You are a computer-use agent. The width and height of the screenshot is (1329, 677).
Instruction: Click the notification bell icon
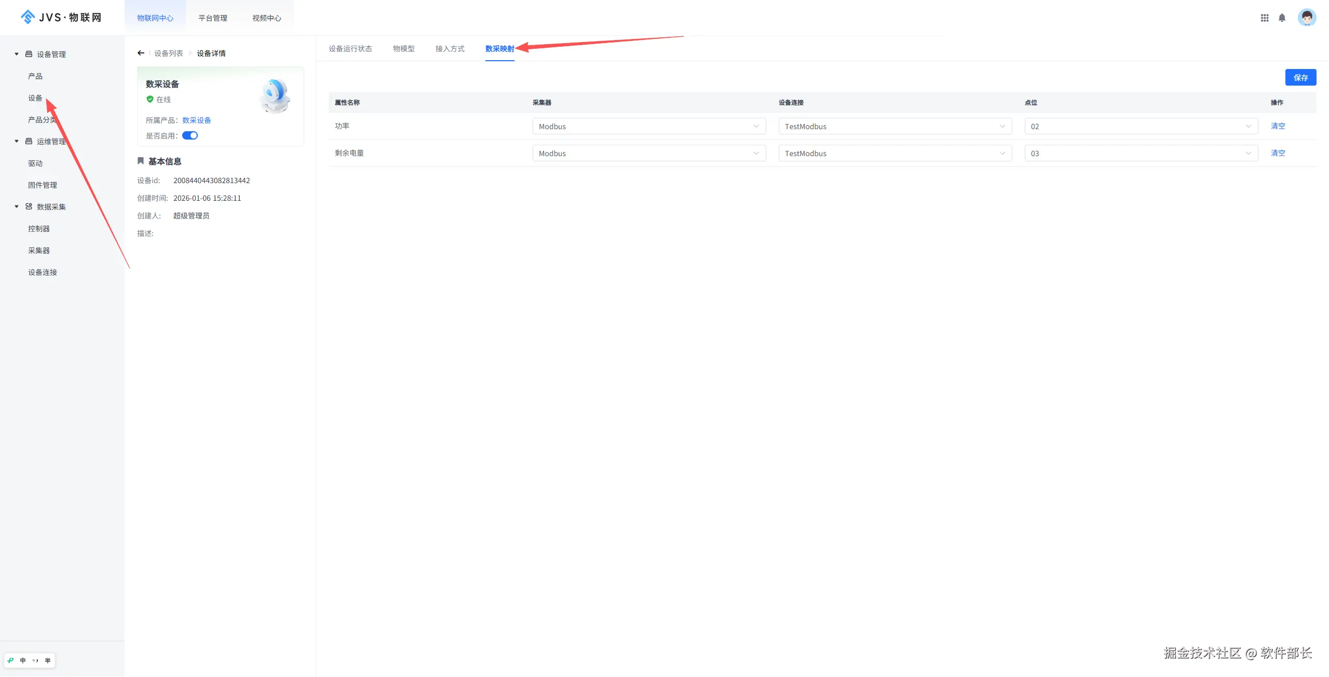(x=1282, y=18)
